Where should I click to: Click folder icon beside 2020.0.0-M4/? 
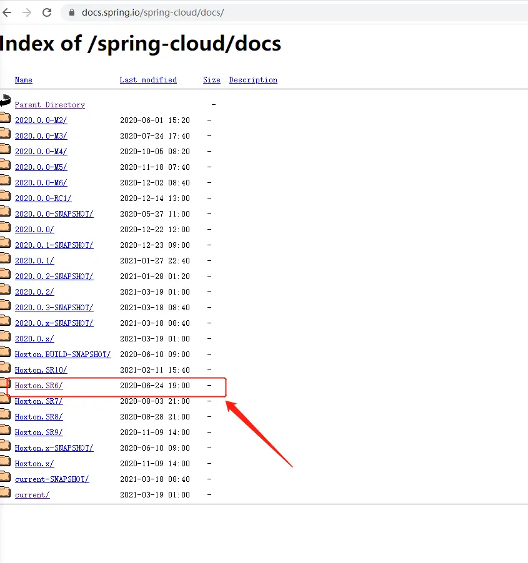(x=5, y=149)
